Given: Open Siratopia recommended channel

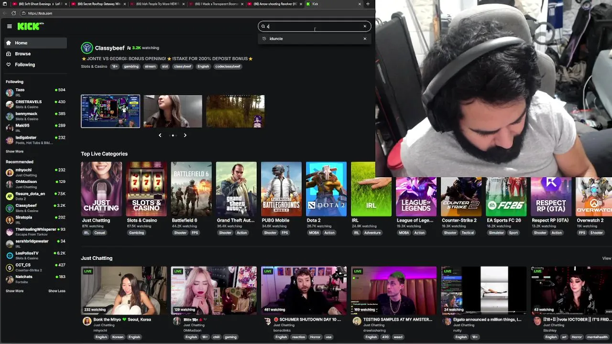Looking at the screenshot, I should [x=36, y=219].
